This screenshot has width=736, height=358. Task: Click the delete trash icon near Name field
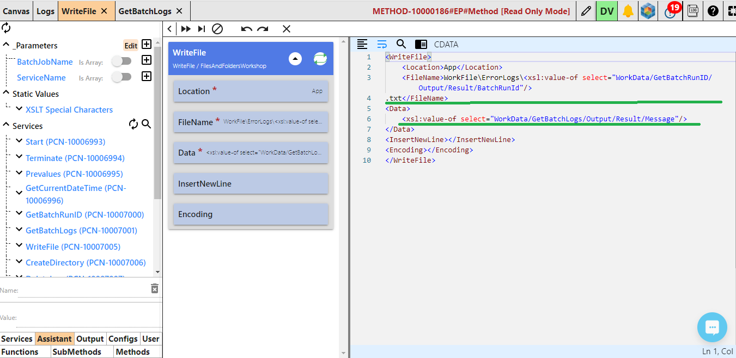pyautogui.click(x=155, y=288)
